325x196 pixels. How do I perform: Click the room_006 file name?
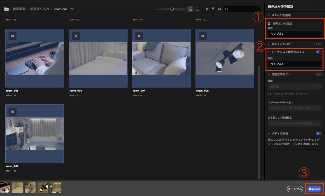click(x=76, y=91)
